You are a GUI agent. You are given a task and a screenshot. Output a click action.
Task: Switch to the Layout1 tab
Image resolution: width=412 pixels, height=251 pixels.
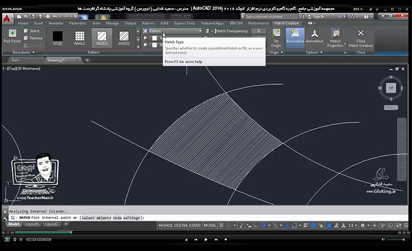pyautogui.click(x=32, y=224)
